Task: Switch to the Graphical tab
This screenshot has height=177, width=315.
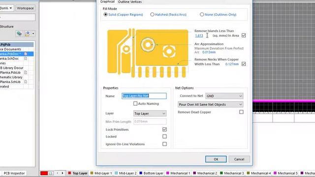Action: pyautogui.click(x=107, y=1)
